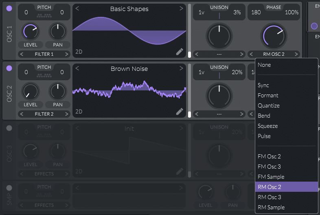Click left arrow of OSC 3 EFFECTS routing
This screenshot has width=320, height=215.
[22, 174]
